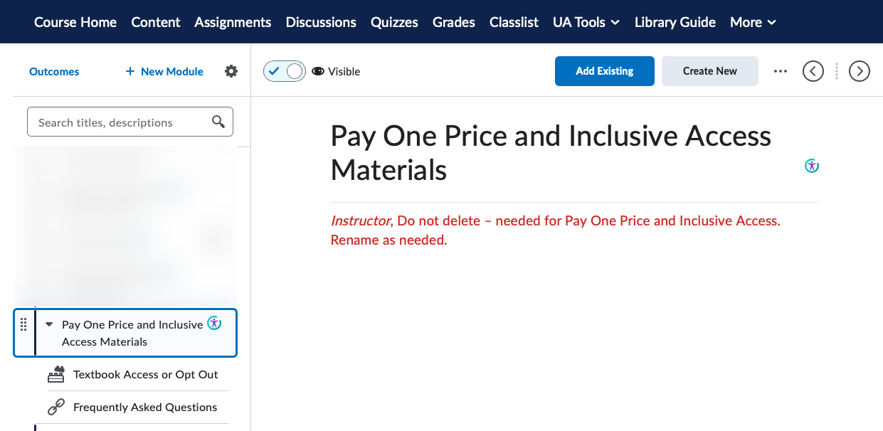Open Textbook Access or Opt Out item
Image resolution: width=883 pixels, height=431 pixels.
(146, 374)
